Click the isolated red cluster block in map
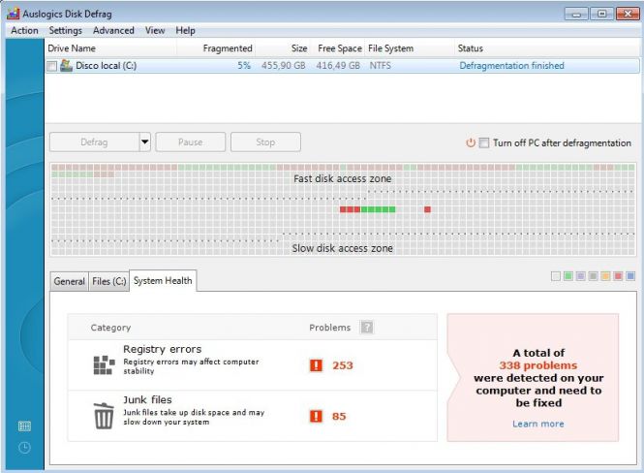 tap(427, 209)
